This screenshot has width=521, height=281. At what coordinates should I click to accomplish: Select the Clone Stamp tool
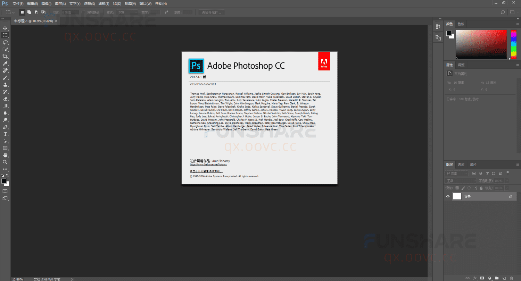point(5,85)
